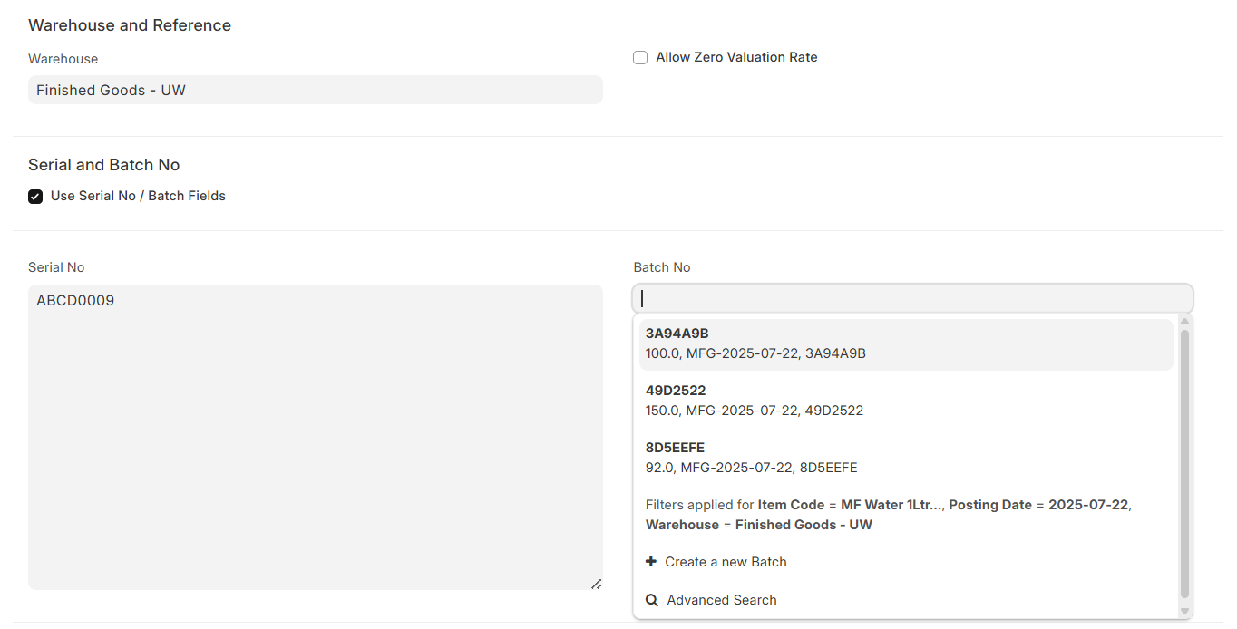Screen dimensions: 1237x629
Task: Click the Allow Zero Valuation Rate label text
Action: click(x=736, y=57)
